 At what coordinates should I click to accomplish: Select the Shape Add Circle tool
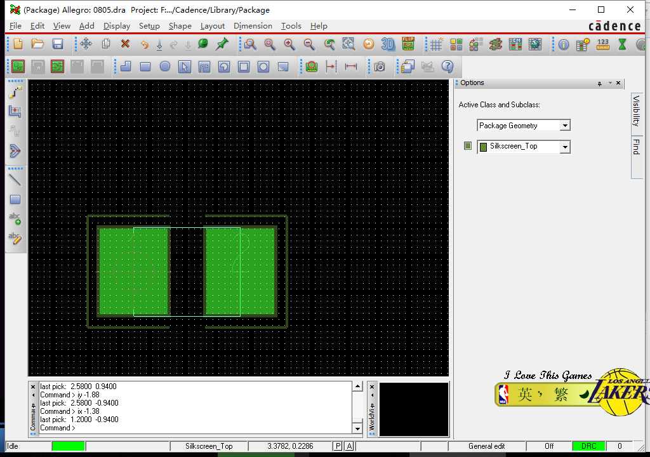point(165,67)
